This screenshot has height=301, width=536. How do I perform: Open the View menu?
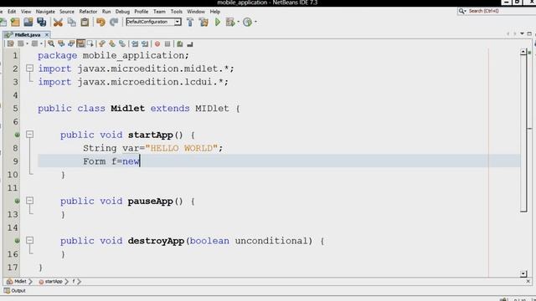pyautogui.click(x=26, y=12)
